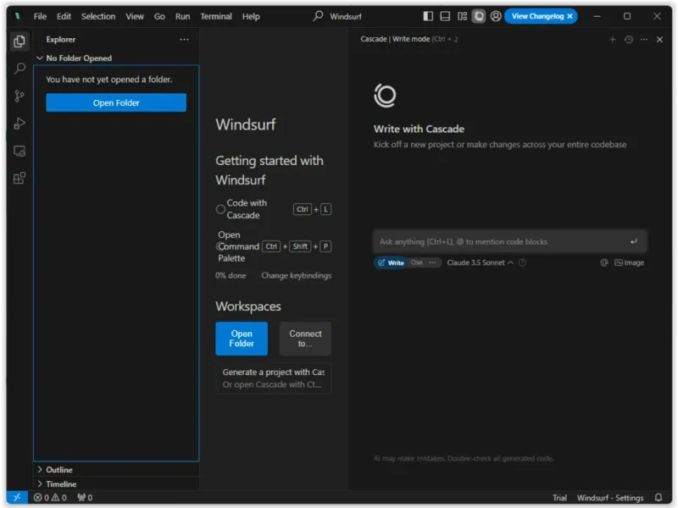Open Windsurf - Settings in status bar
Image resolution: width=678 pixels, height=508 pixels.
pos(609,498)
